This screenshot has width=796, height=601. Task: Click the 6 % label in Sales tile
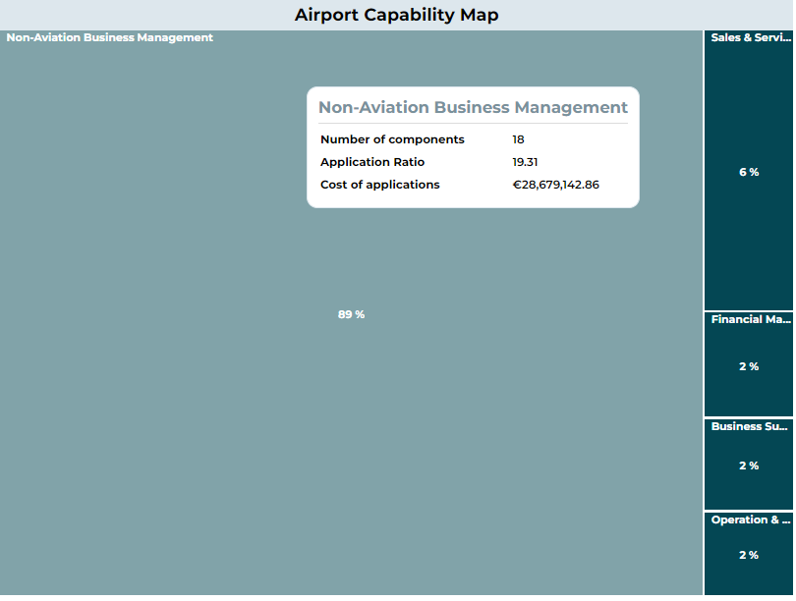[749, 173]
